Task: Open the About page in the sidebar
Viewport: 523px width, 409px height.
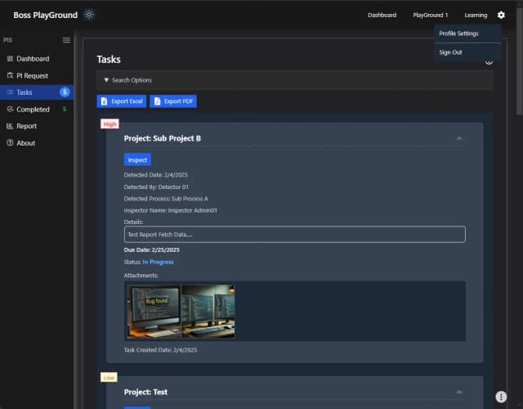Action: [x=25, y=143]
